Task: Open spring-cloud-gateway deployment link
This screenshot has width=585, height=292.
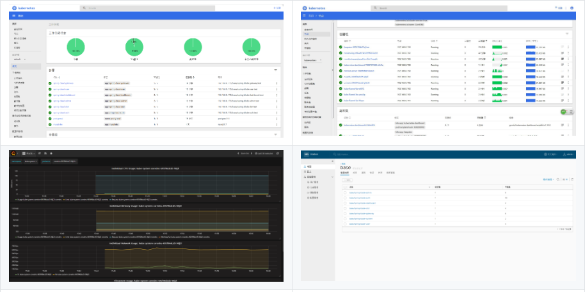Action: pos(63,83)
